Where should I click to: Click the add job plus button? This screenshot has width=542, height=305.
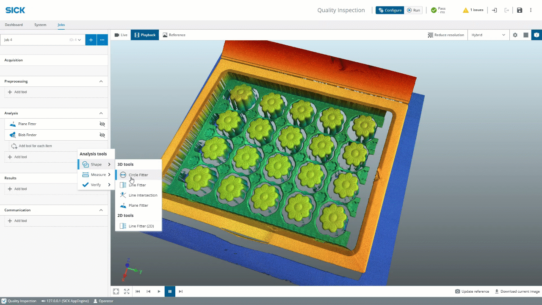pos(91,40)
